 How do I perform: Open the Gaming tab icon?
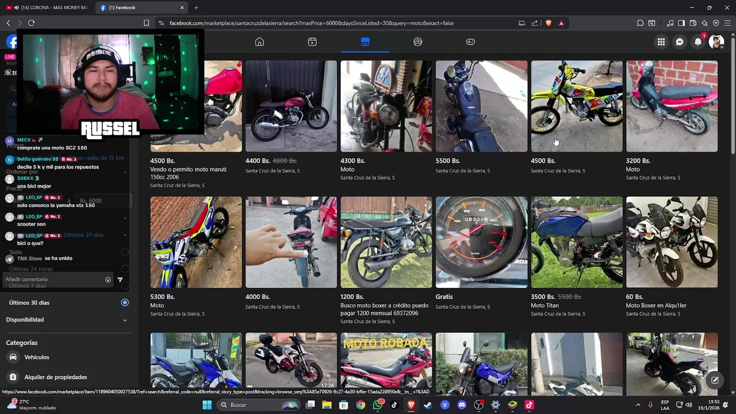[x=470, y=42]
